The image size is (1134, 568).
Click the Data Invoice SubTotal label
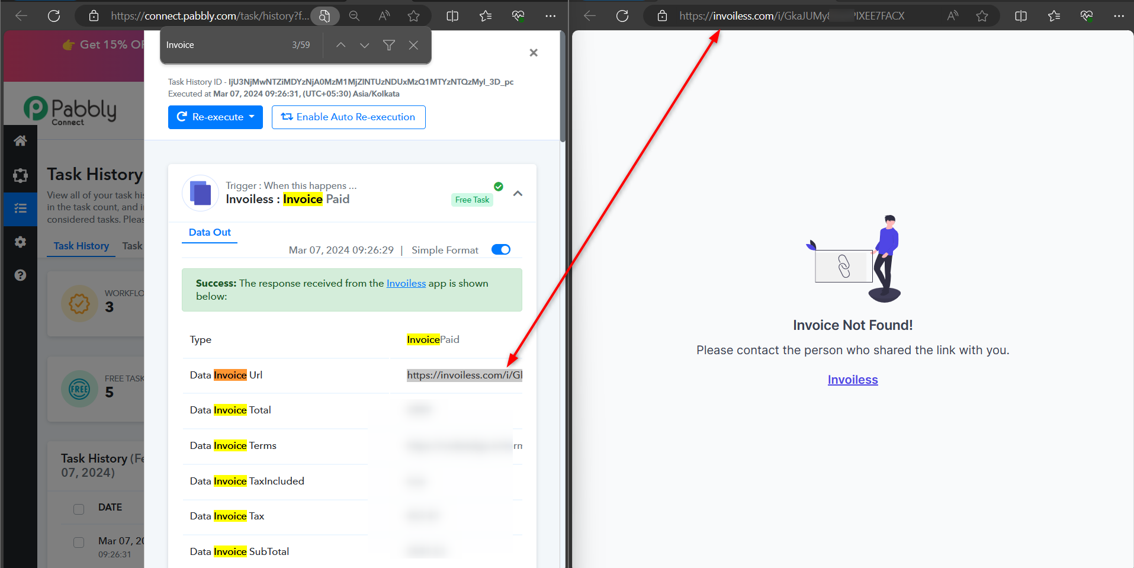[239, 552]
